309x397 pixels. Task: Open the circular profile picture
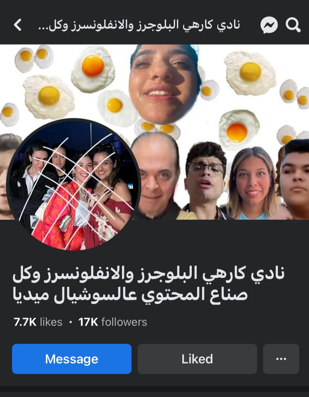[x=73, y=184]
